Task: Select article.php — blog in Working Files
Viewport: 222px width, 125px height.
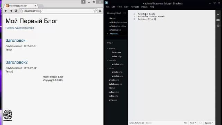Action: click(x=118, y=26)
